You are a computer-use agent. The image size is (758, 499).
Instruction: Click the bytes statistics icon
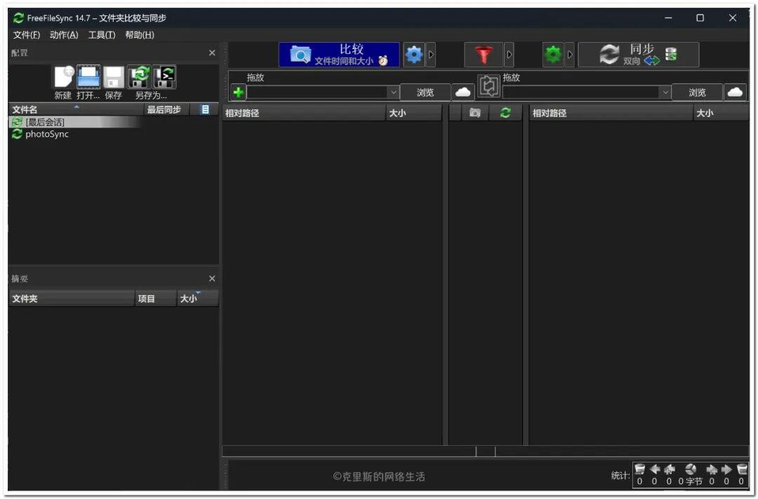click(691, 469)
